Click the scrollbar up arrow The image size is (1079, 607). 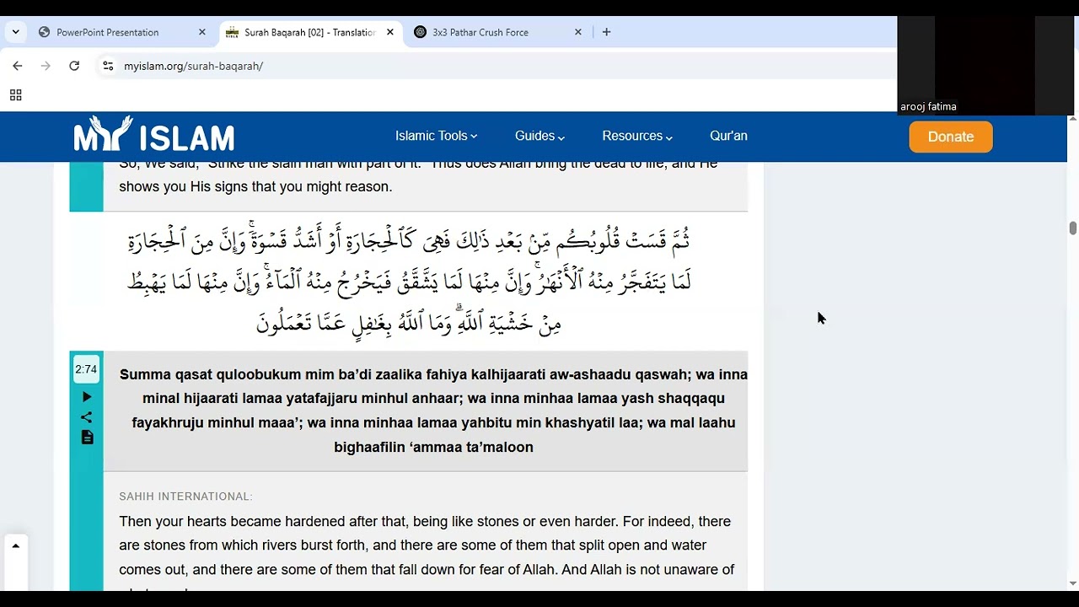click(x=1072, y=119)
